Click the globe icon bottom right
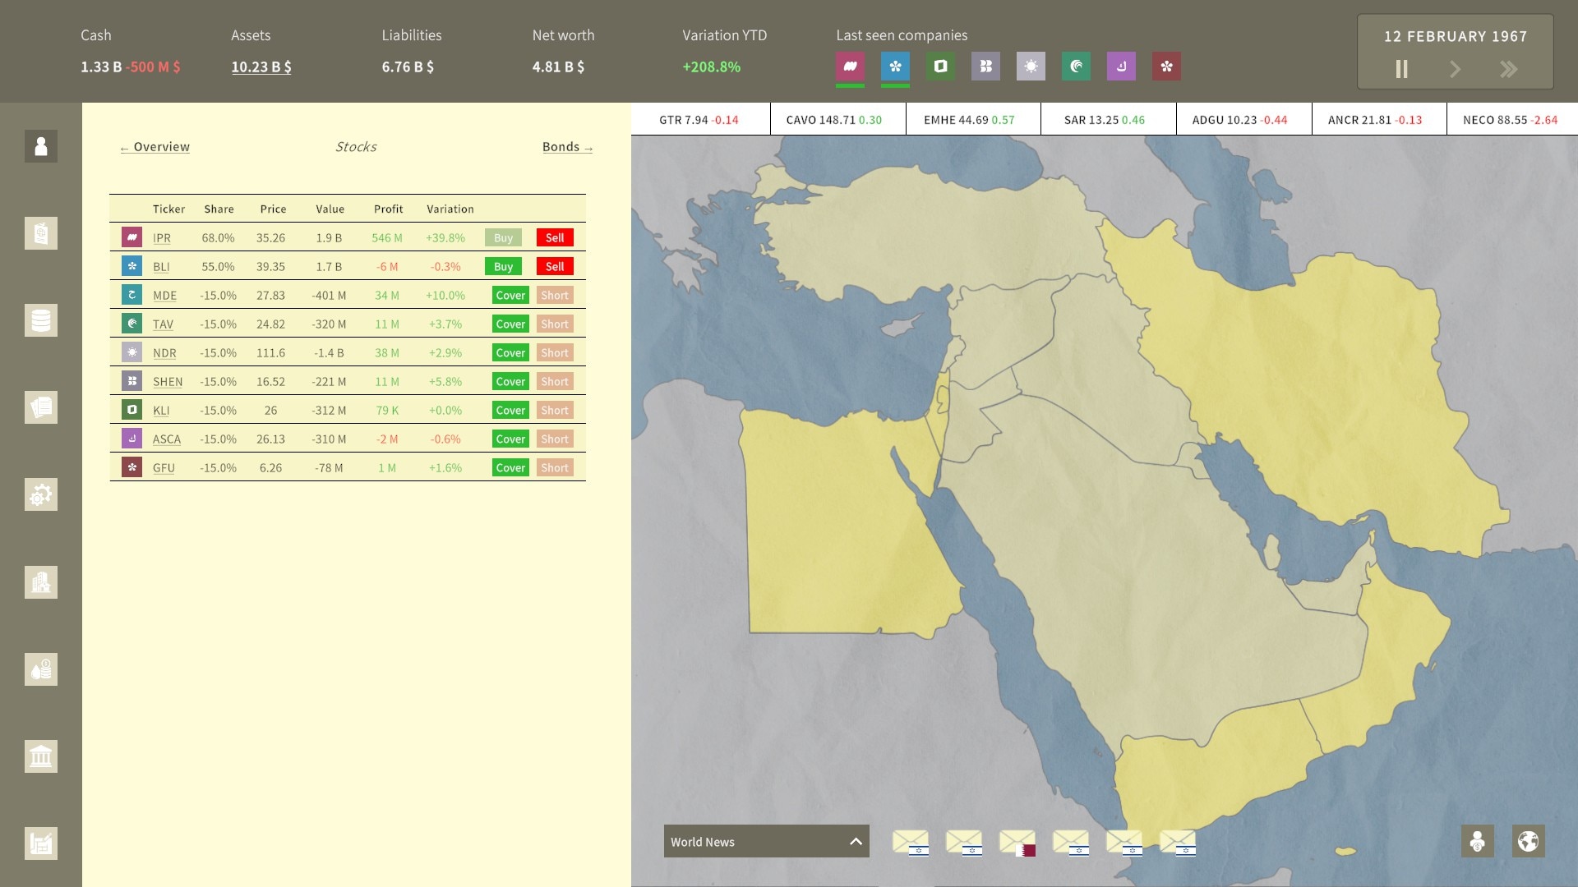Screen dimensions: 1578x887 click(1529, 841)
